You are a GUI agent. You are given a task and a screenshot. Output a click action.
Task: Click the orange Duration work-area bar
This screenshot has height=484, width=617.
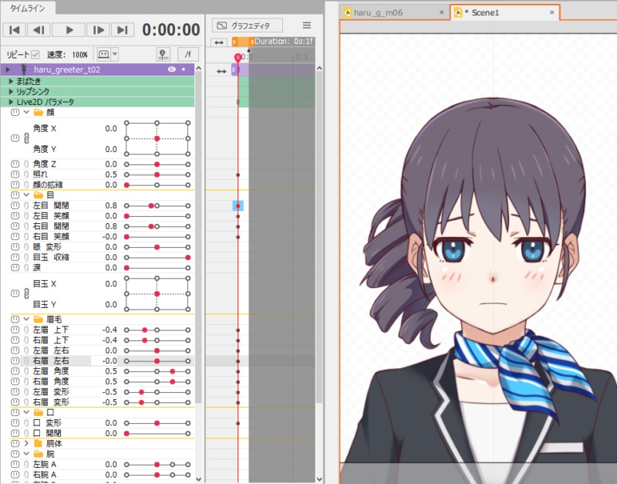tap(243, 42)
